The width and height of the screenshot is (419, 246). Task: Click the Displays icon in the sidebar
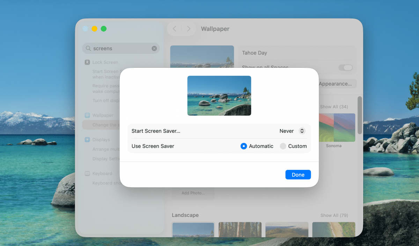pyautogui.click(x=87, y=139)
